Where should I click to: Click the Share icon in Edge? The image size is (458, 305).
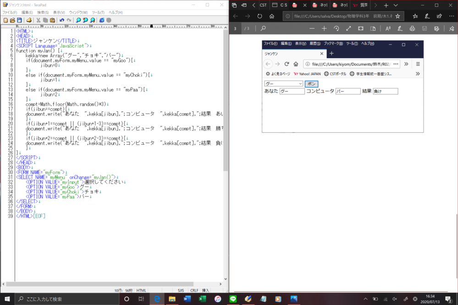(439, 16)
